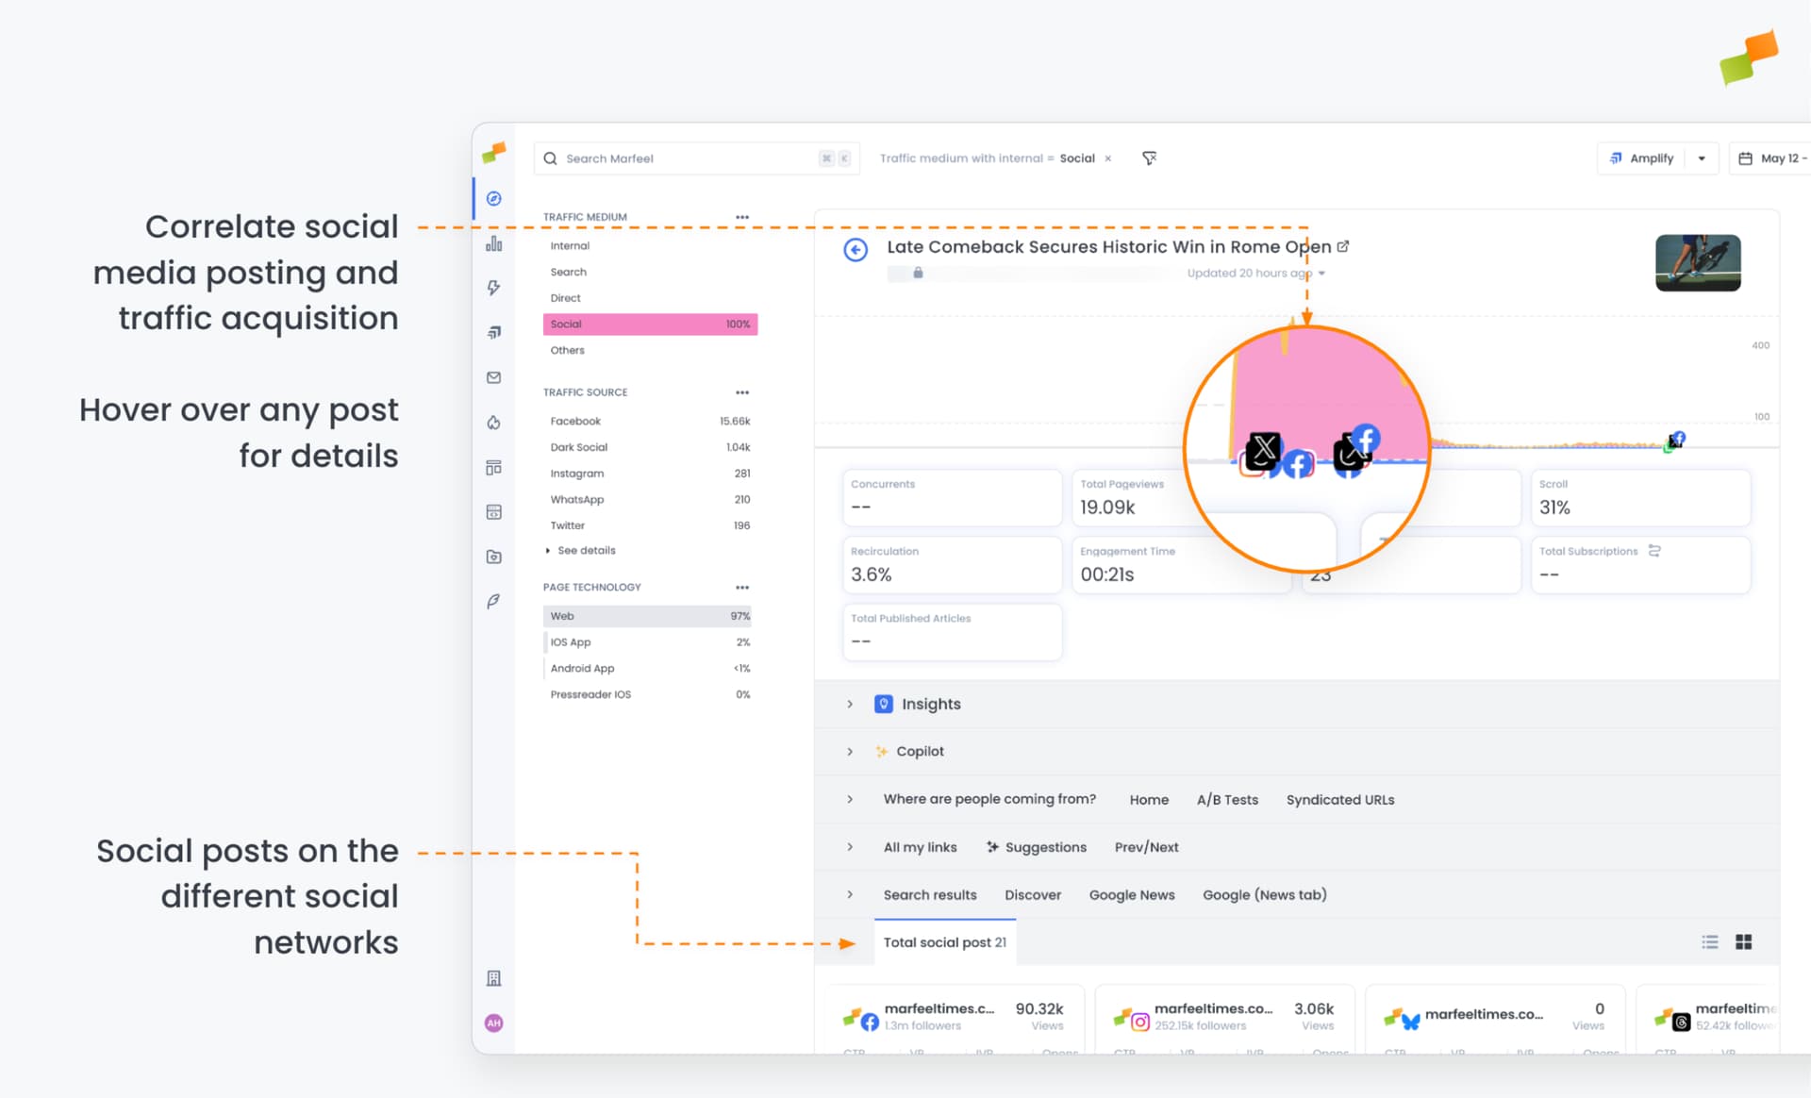Image resolution: width=1811 pixels, height=1098 pixels.
Task: Open the Updated 20 hours ago dropdown
Action: click(1322, 274)
